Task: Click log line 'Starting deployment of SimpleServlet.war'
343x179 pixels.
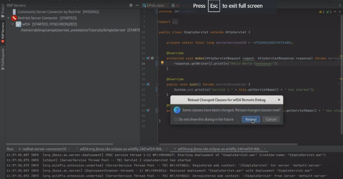Action: pos(166,155)
